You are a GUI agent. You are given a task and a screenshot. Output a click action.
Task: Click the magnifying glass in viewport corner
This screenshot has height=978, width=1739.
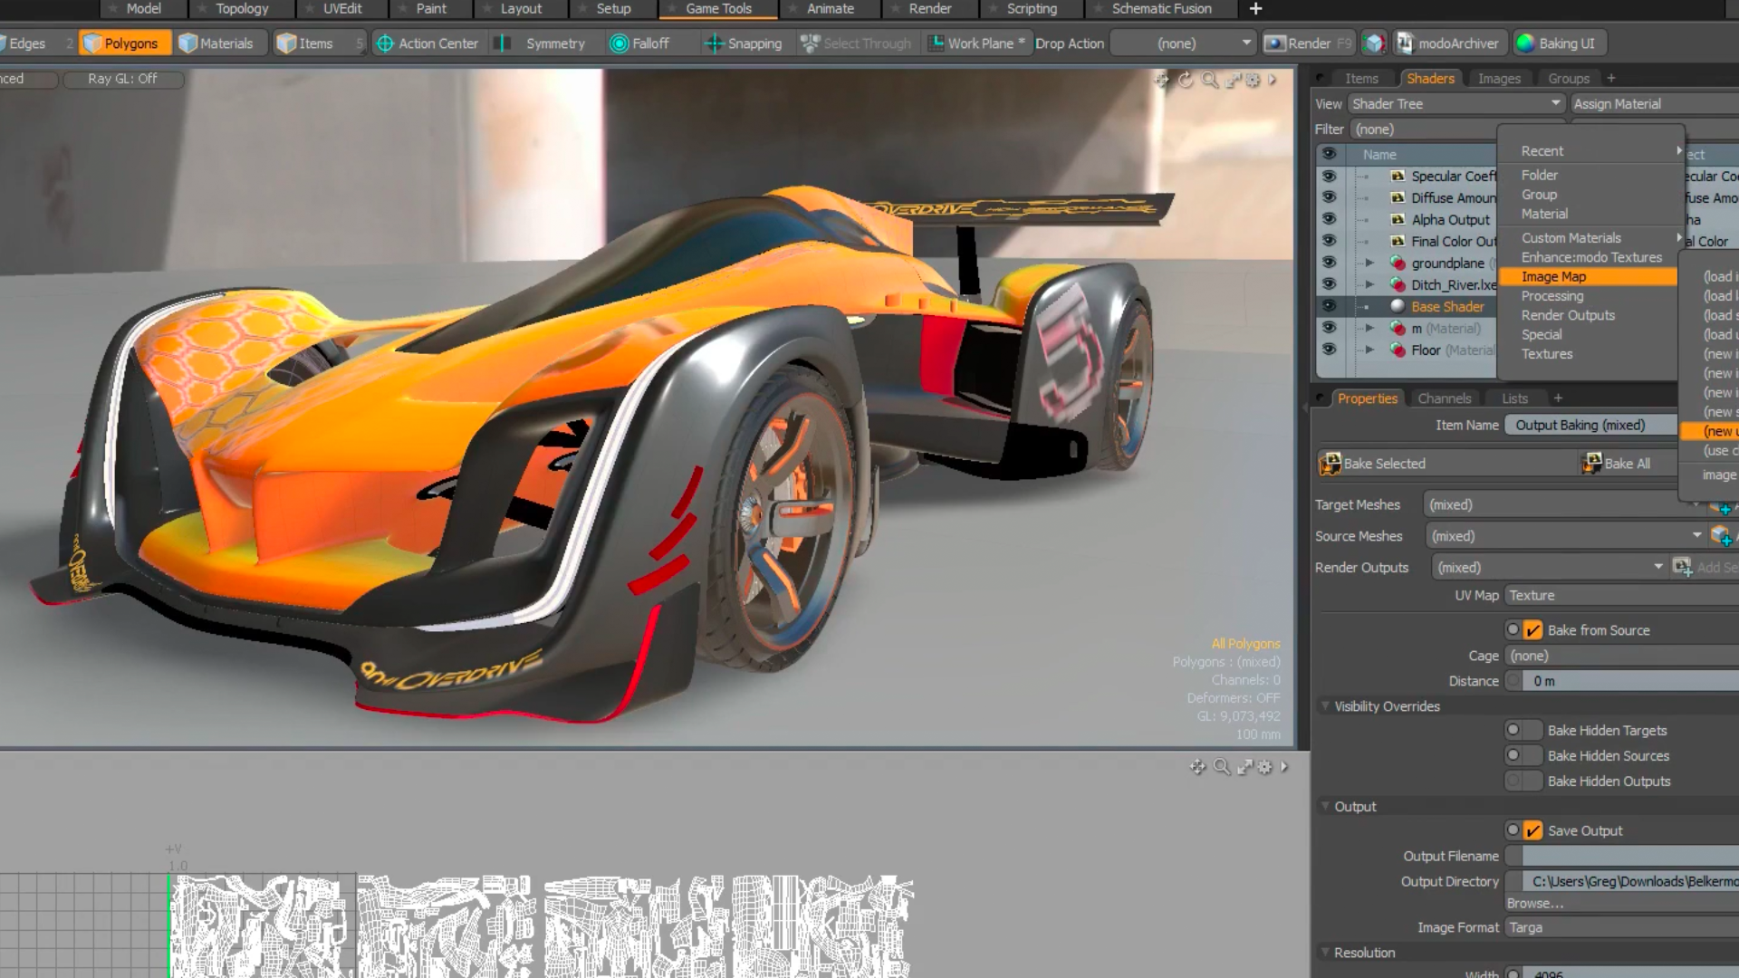1210,80
